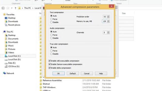
Task: Open Downloads under This PC
Action: pyautogui.click(x=13, y=42)
